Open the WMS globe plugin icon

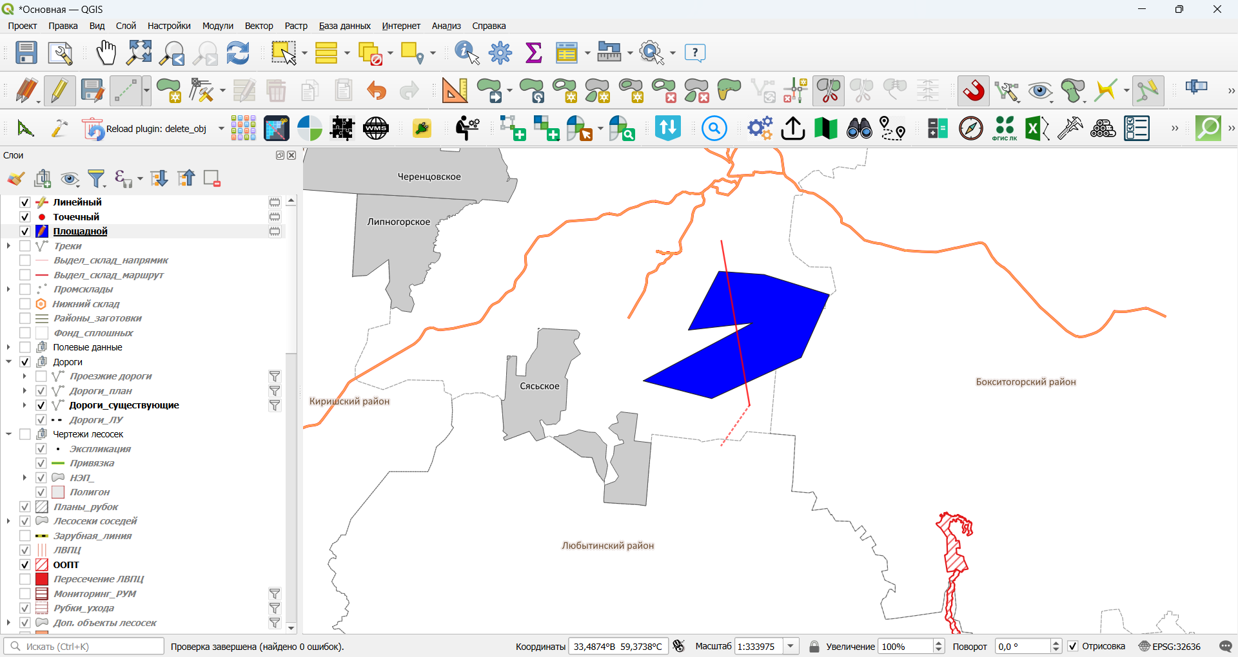376,129
